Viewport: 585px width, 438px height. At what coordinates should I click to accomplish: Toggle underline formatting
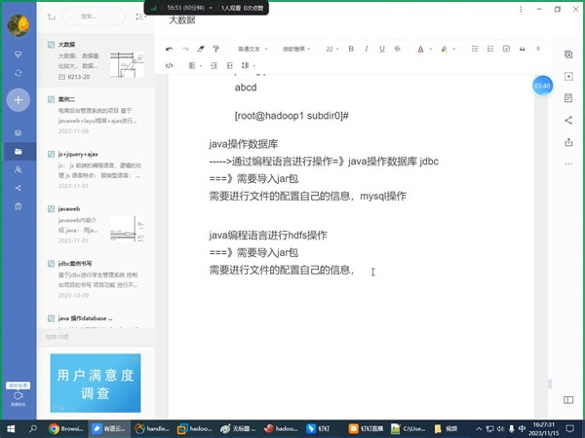click(382, 49)
